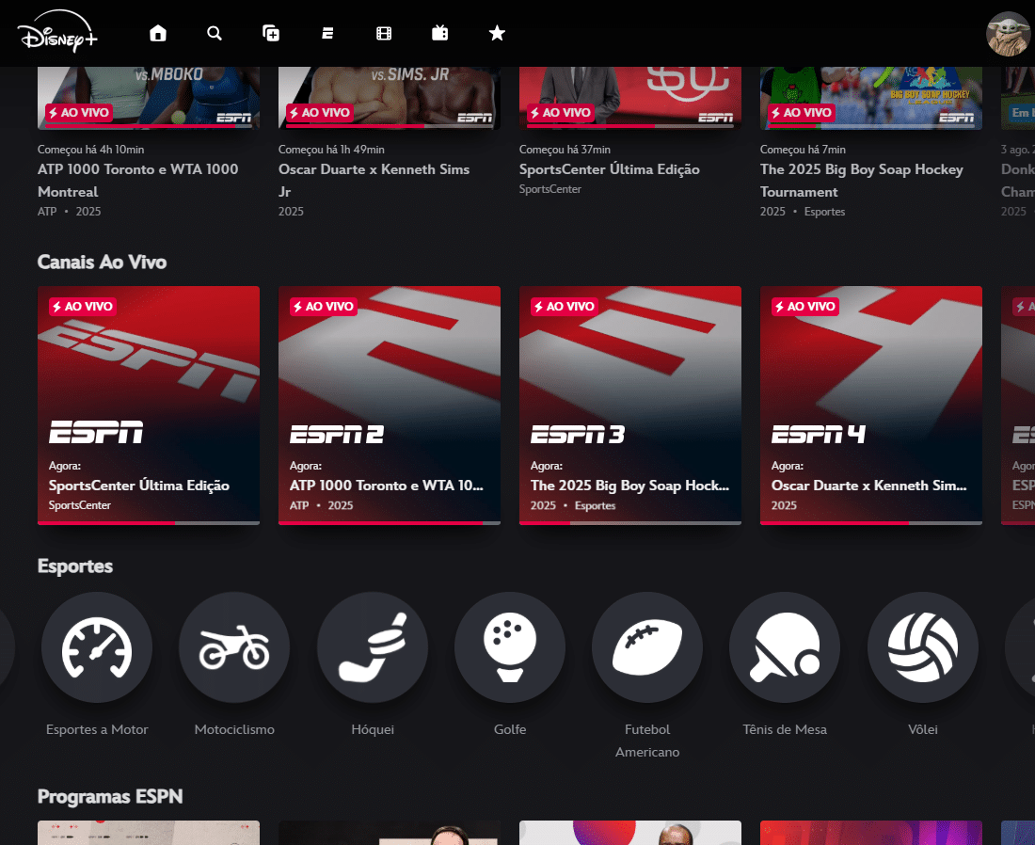1035x845 pixels.
Task: Open fourth red Programas ESPN thumbnail
Action: 871,833
